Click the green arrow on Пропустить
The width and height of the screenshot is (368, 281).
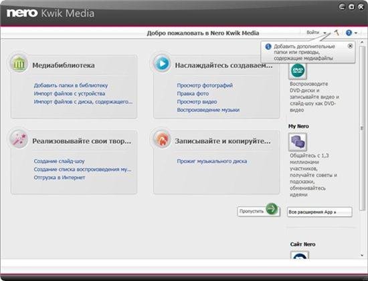point(272,208)
